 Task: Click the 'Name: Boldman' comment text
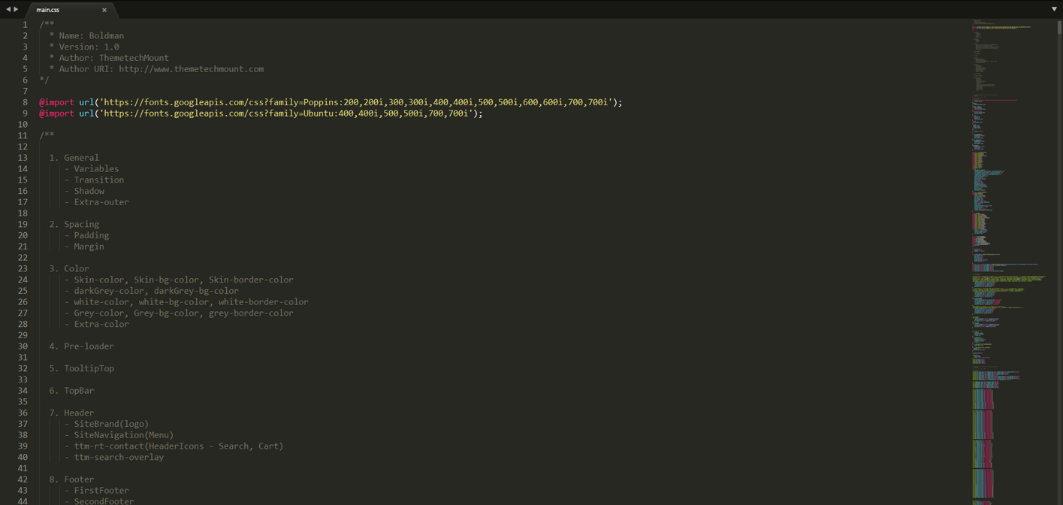92,35
